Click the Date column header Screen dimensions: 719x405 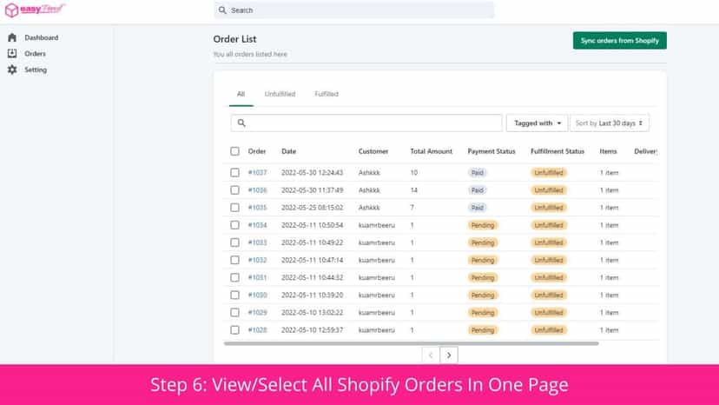pyautogui.click(x=289, y=151)
